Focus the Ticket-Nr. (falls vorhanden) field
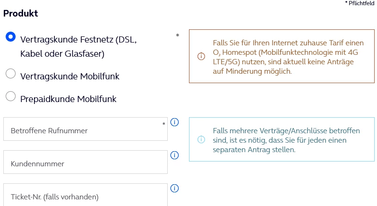Viewport: 377px width, 206px height. point(86,195)
